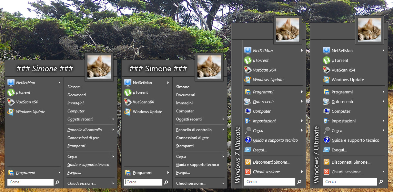393x192 pixels.
Task: Expand Pannello di controllo arrow in leftmost italic menu
Action: tap(113, 130)
